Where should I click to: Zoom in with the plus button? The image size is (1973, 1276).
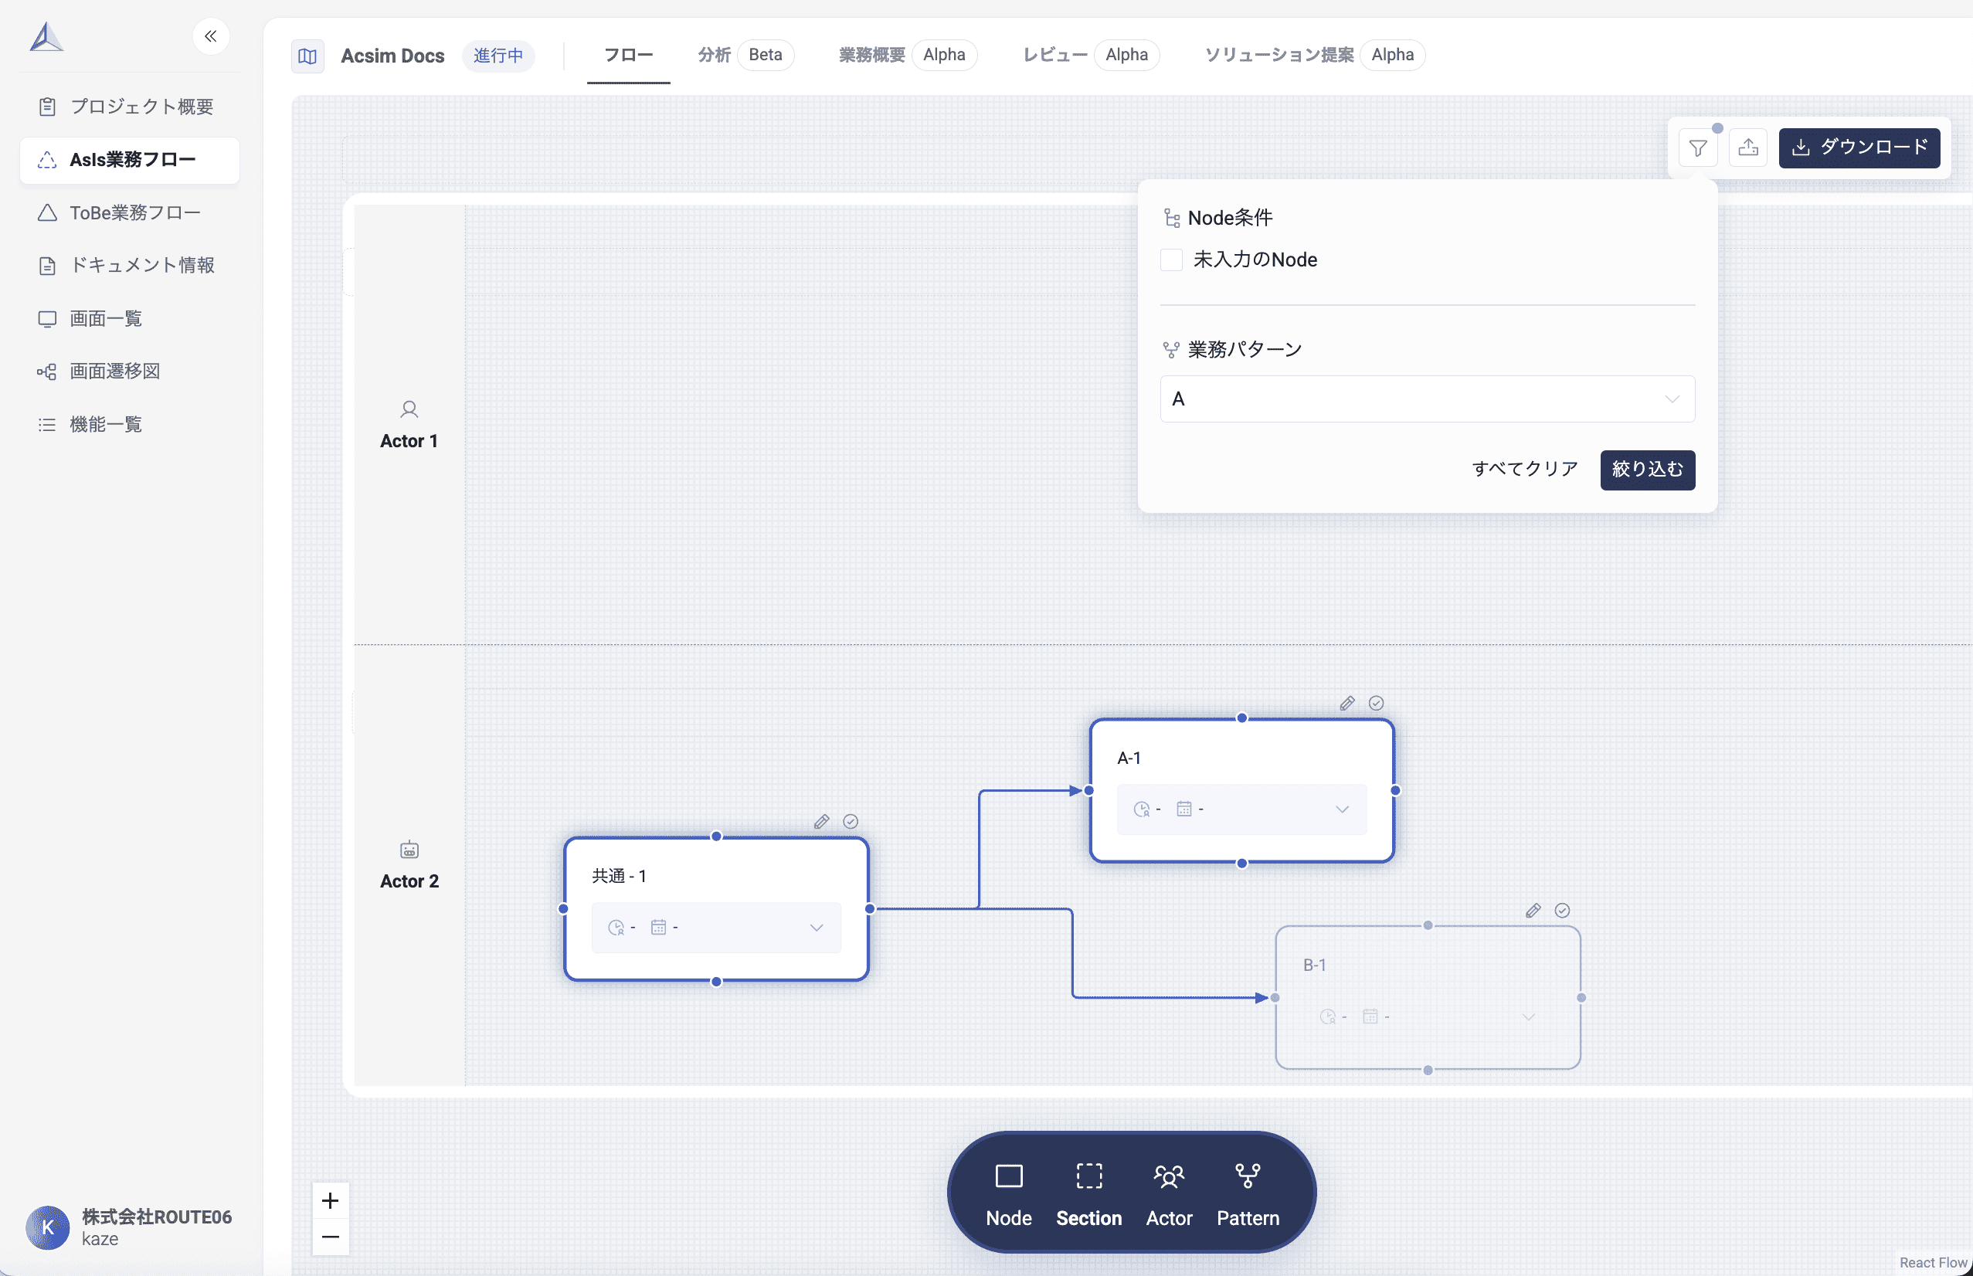[x=331, y=1201]
